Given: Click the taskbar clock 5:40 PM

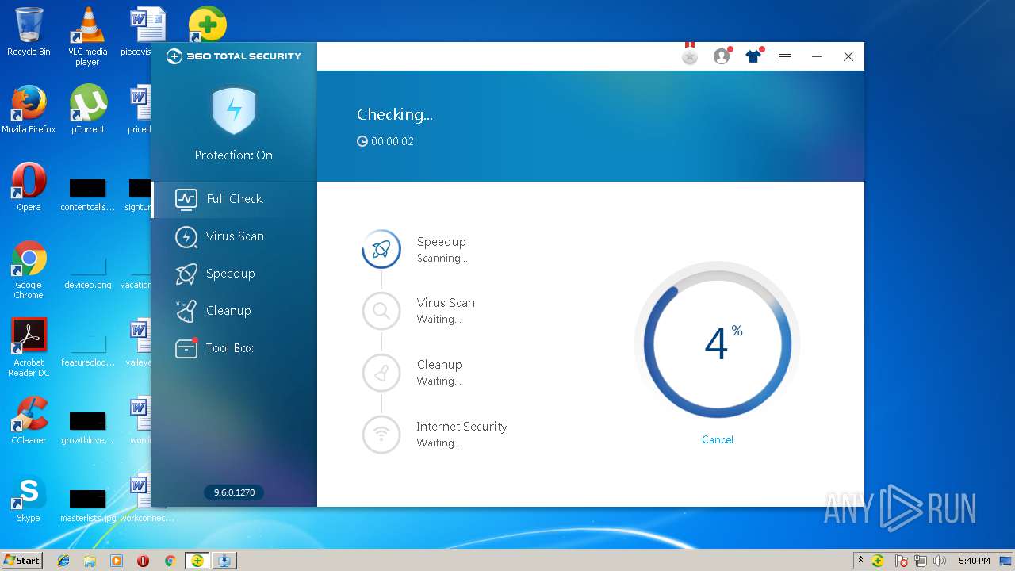Looking at the screenshot, I should (x=974, y=561).
